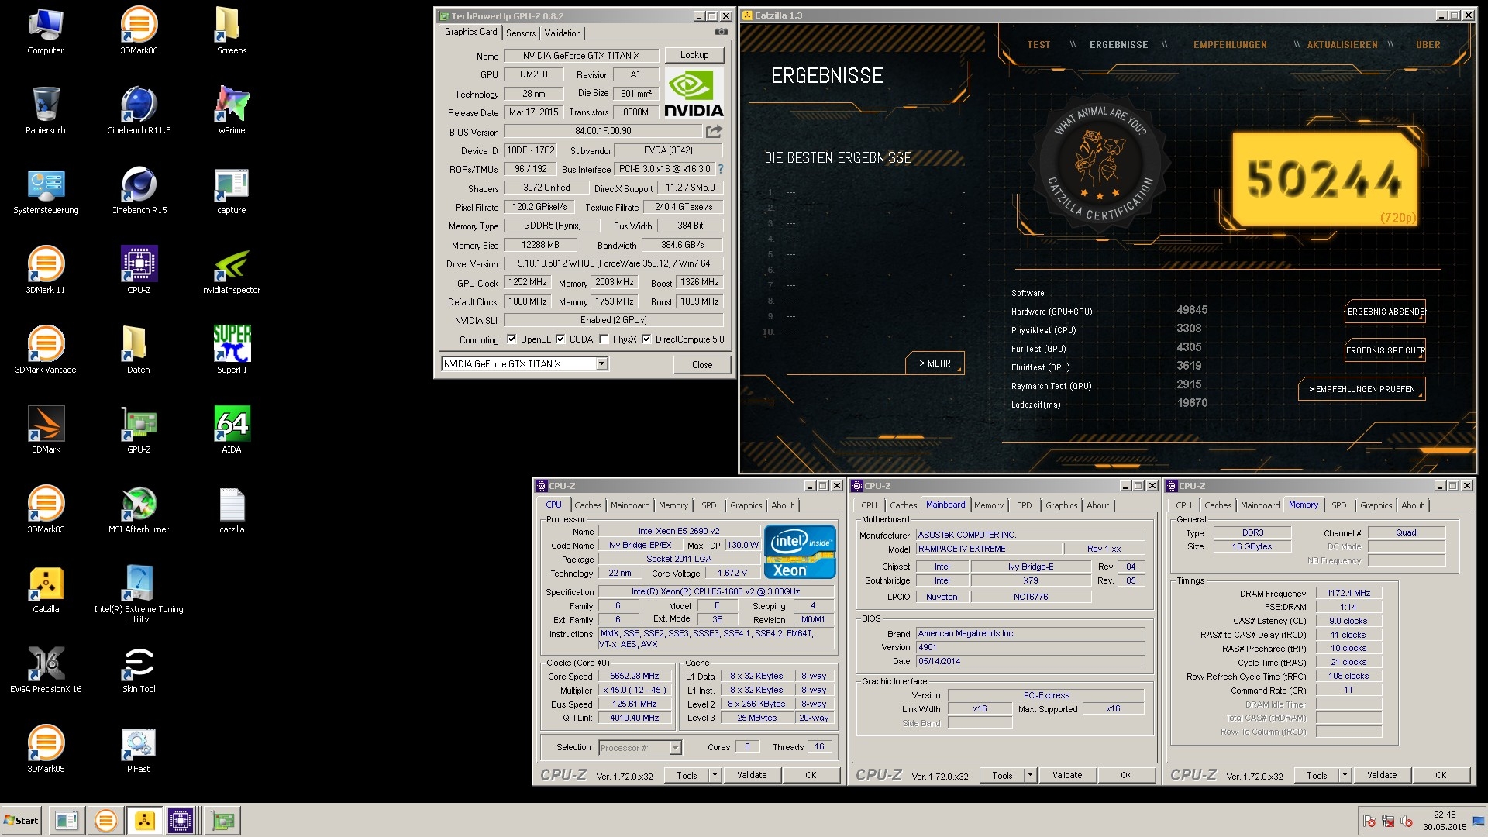Screen dimensions: 1488x837
Task: Toggle the OpenCL checkbox in GPU-Z
Action: (511, 339)
